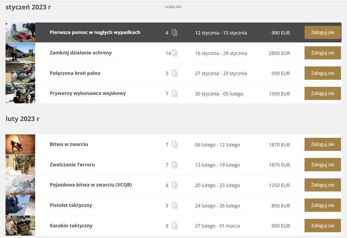Log in for the 990 EUR first aid course
Viewport: 347px width, 238px height.
(323, 32)
